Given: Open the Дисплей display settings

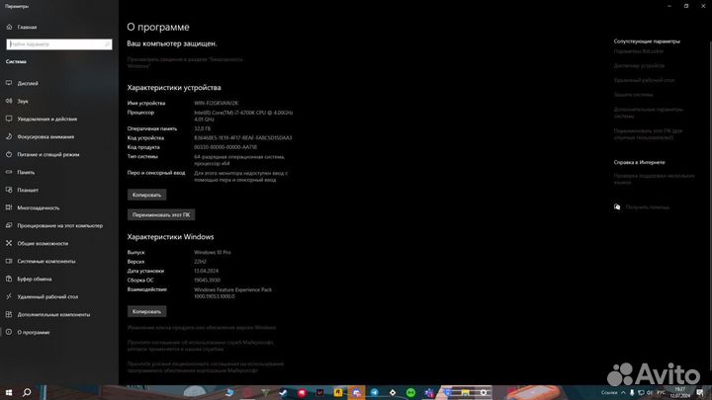Looking at the screenshot, I should tap(28, 83).
